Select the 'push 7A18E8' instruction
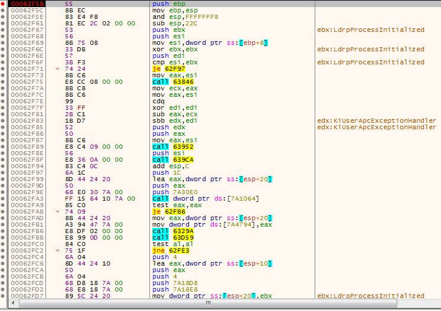The width and height of the screenshot is (441, 311). coord(175,290)
